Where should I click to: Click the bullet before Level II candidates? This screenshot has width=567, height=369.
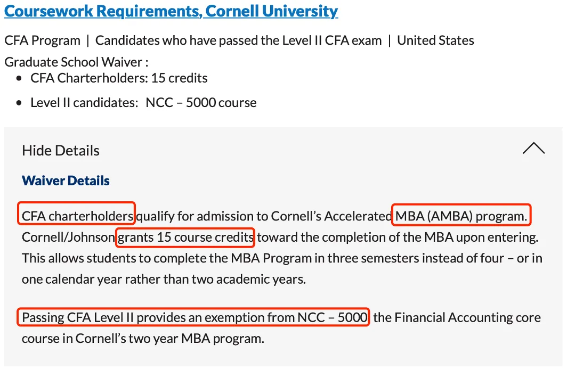[x=20, y=103]
